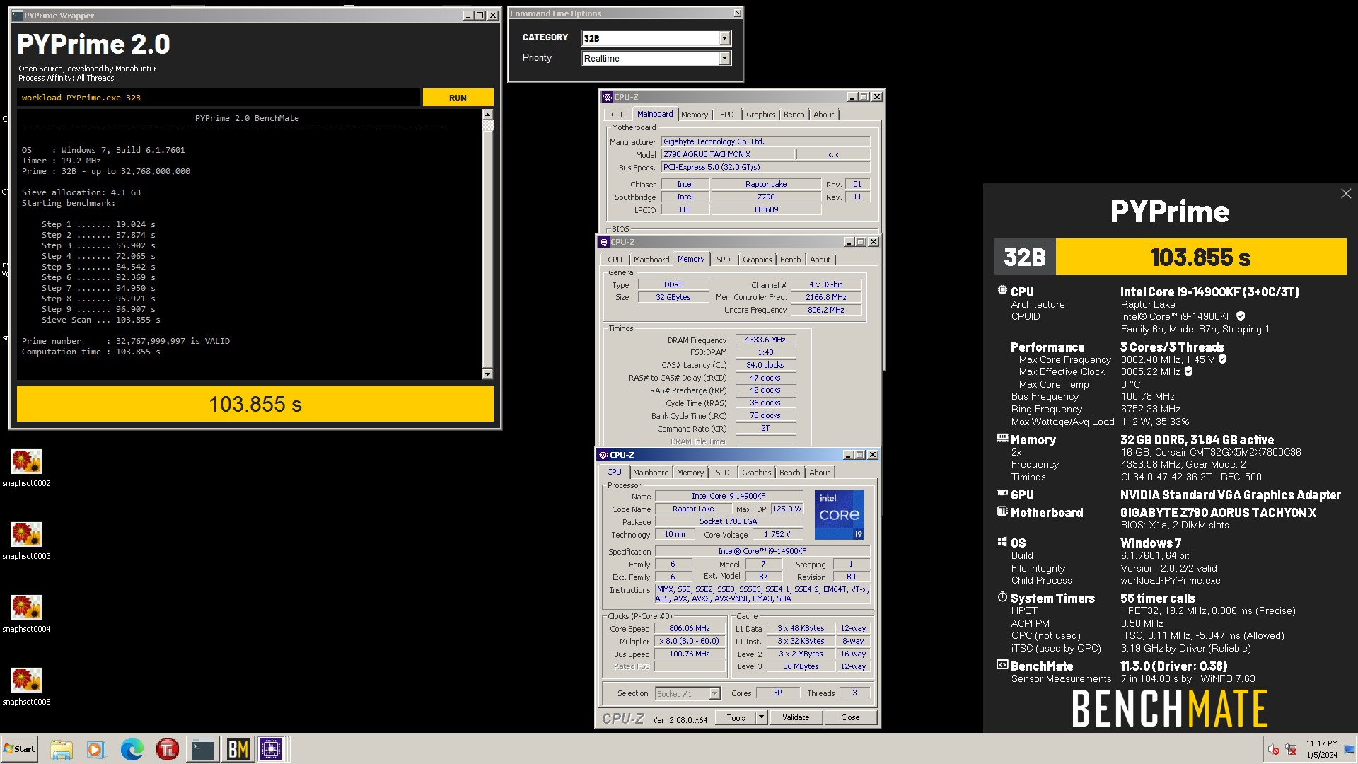Click the PYPrime Wrapper title bar icon

pyautogui.click(x=18, y=16)
